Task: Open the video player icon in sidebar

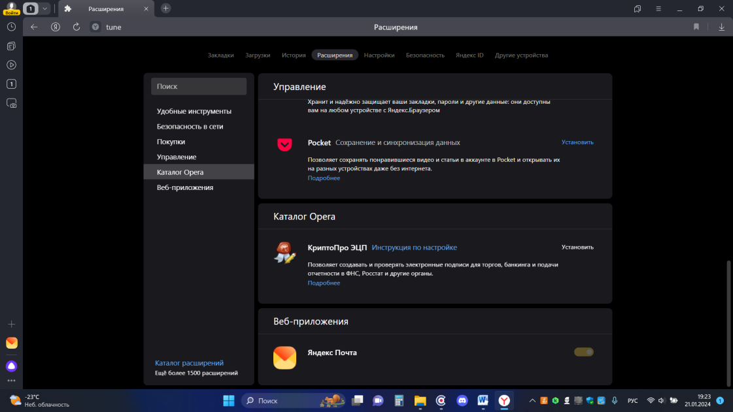Action: coord(11,65)
